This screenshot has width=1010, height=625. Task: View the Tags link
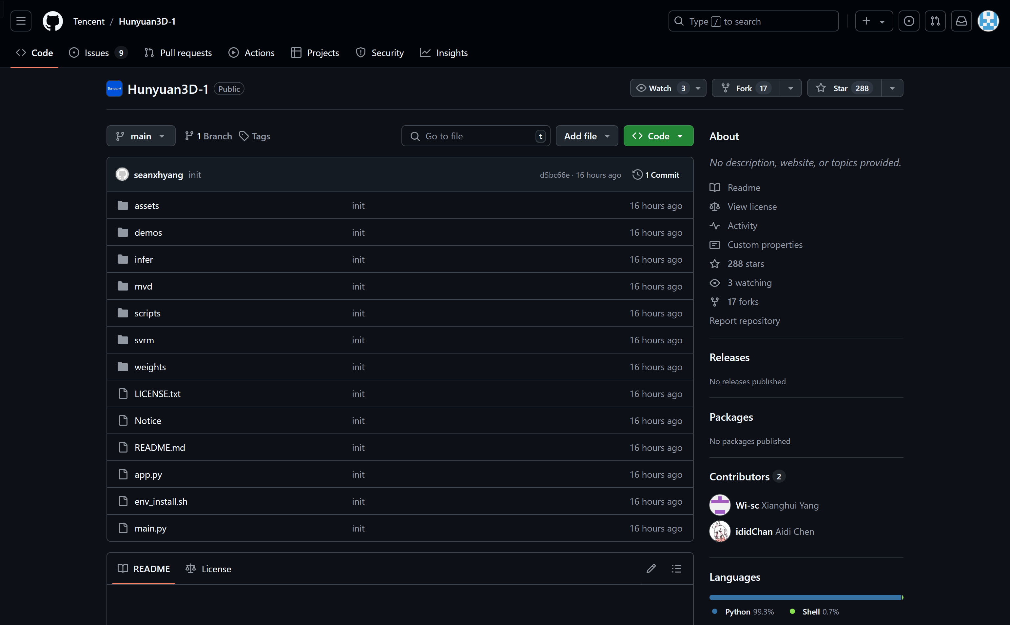click(255, 135)
